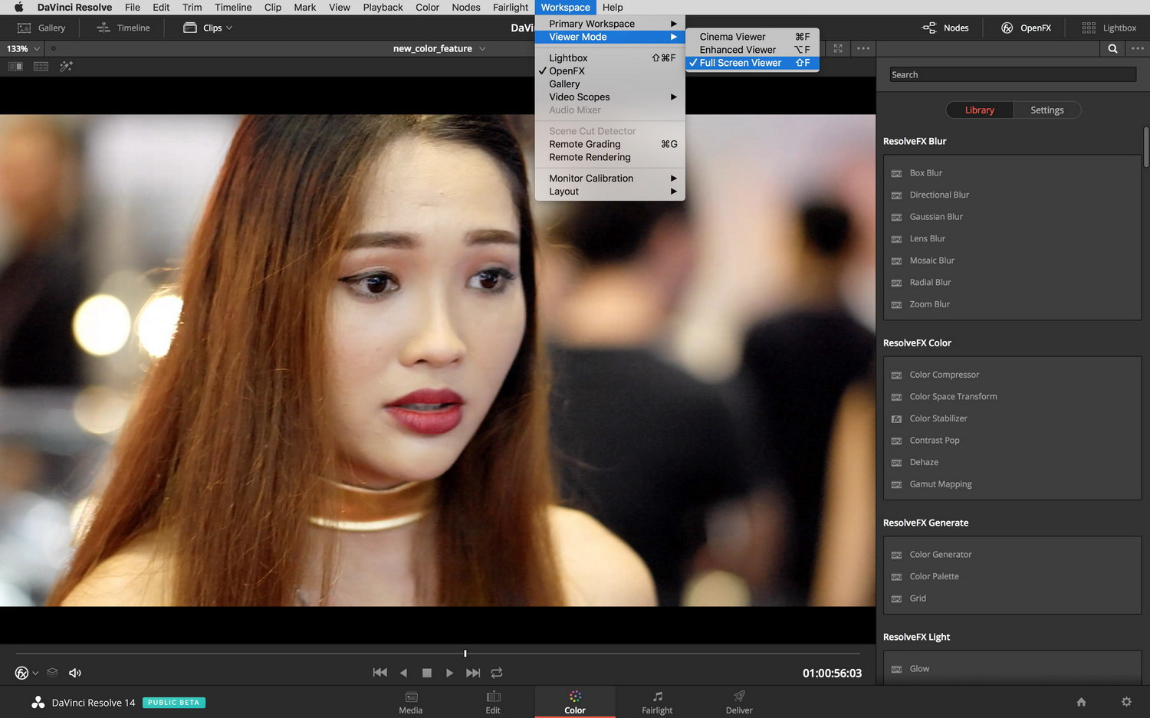Click the image wipe icon
Image resolution: width=1150 pixels, height=718 pixels.
15,67
